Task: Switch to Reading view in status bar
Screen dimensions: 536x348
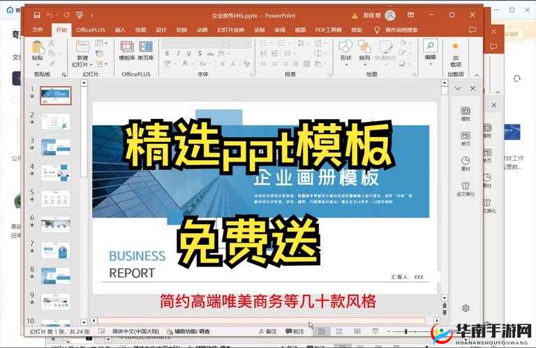Action: click(x=357, y=331)
